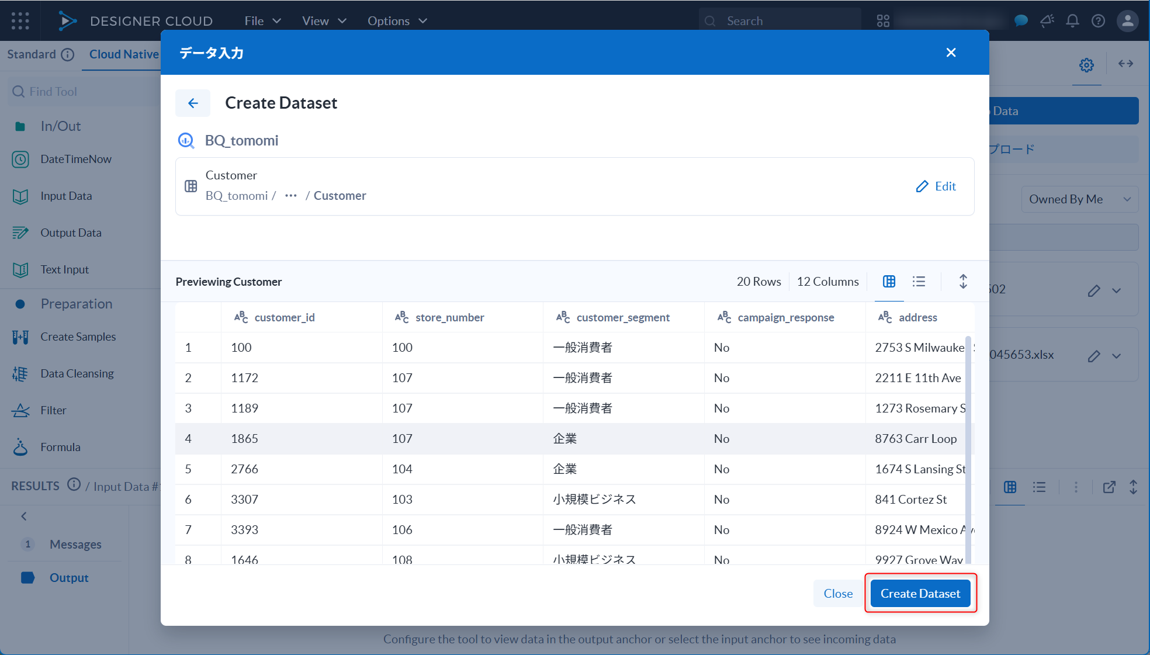
Task: Open the Owned By Me dropdown
Action: (1079, 199)
